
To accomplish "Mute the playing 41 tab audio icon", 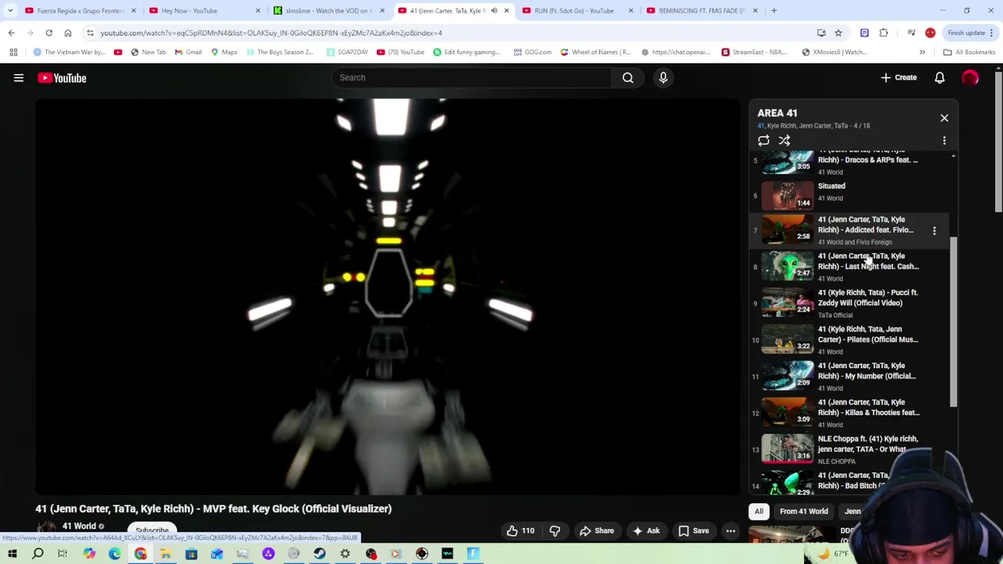I will pos(494,11).
